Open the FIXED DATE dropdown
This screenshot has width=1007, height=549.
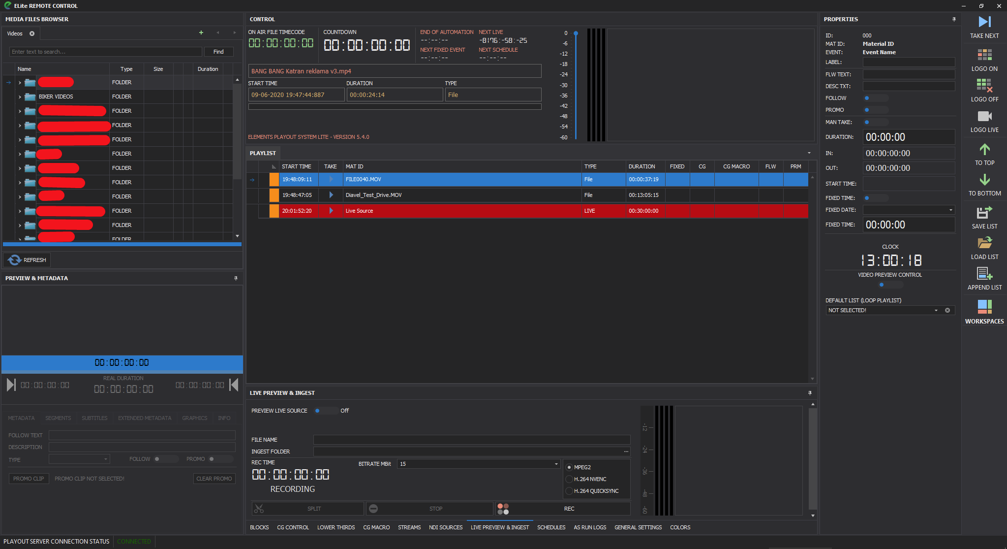point(950,210)
